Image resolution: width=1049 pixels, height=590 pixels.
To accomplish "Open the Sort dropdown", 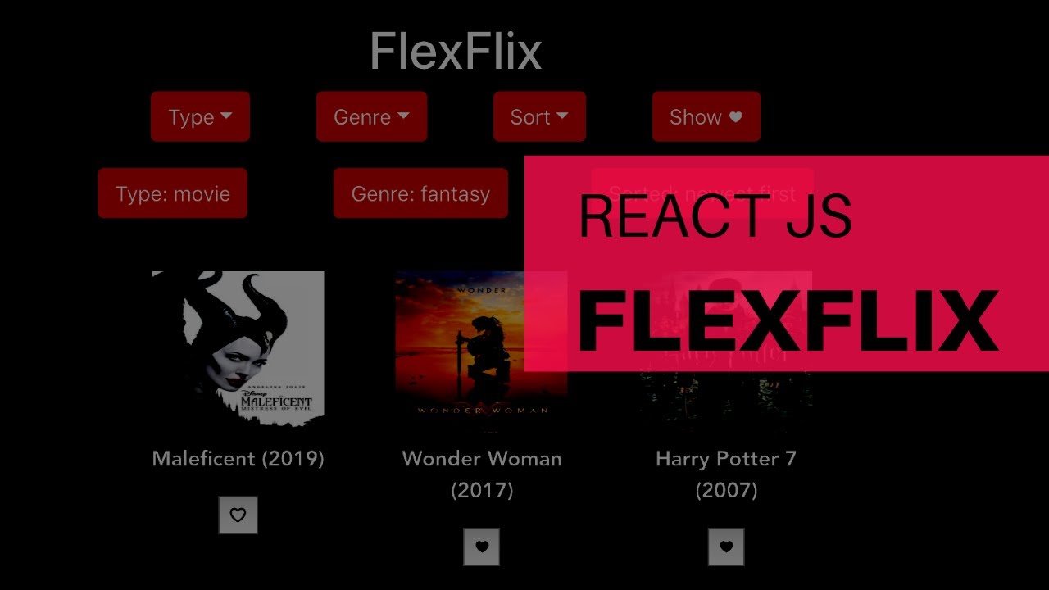I will coord(539,116).
